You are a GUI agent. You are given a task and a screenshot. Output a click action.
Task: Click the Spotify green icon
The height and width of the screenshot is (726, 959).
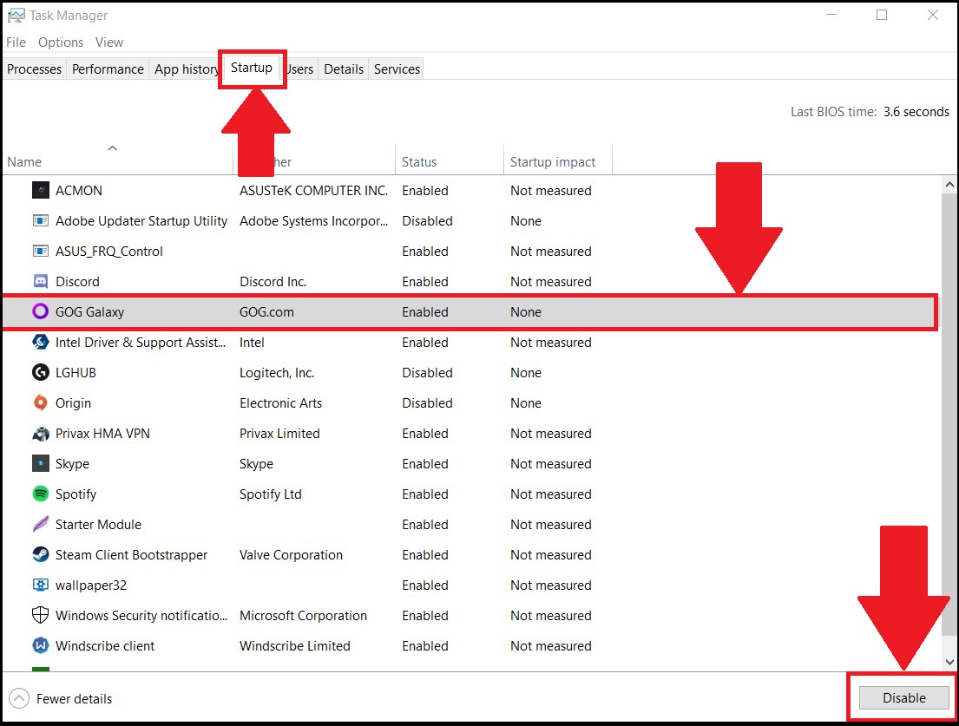41,494
